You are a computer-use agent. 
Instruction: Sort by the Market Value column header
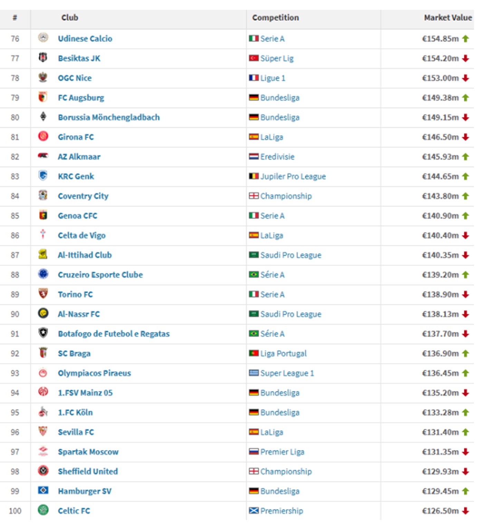448,18
